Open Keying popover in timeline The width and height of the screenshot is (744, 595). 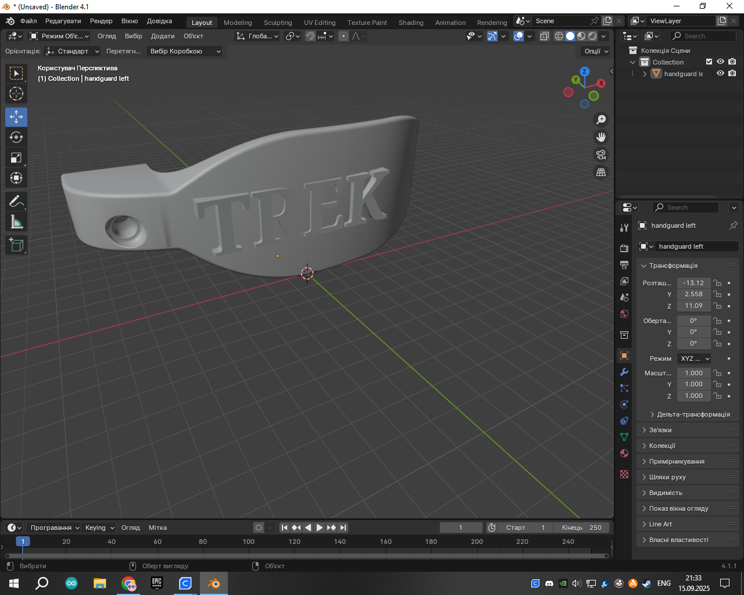(x=99, y=528)
